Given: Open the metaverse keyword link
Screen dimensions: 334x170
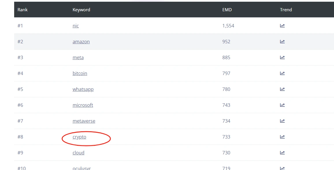Looking at the screenshot, I should (x=84, y=121).
